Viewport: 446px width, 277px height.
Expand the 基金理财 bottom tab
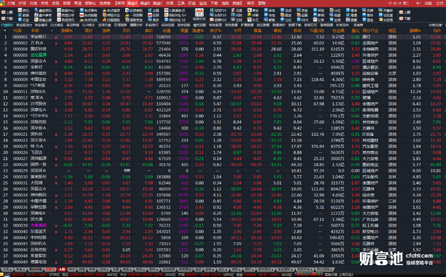pos(285,269)
